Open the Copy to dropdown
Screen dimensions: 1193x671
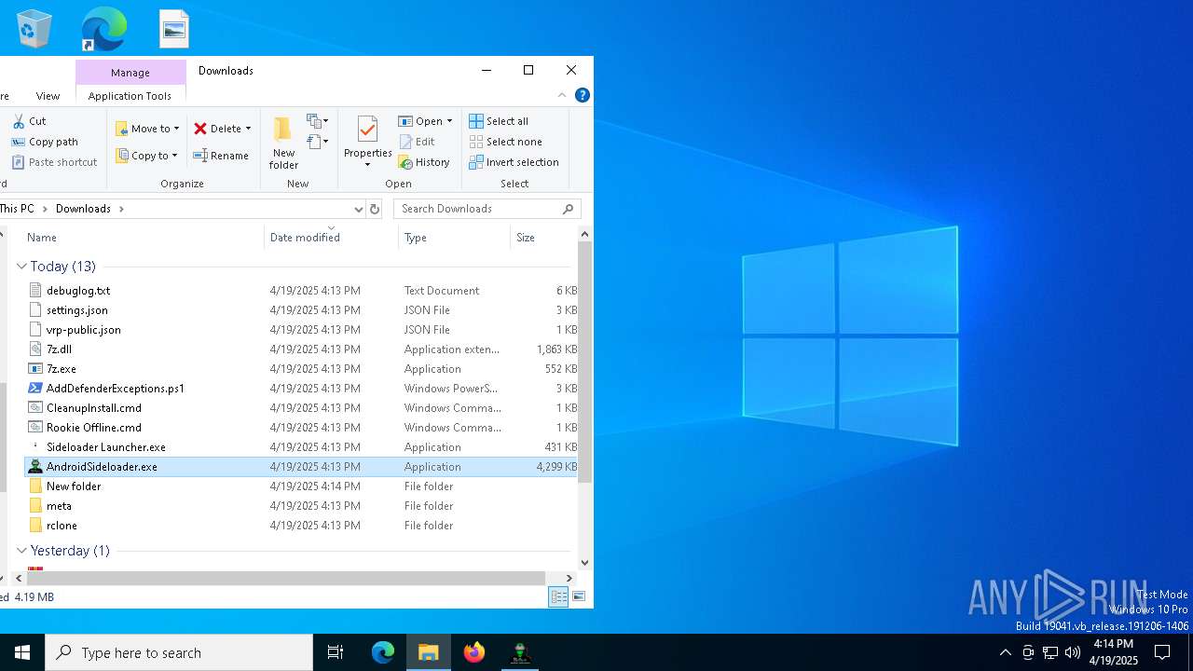pos(146,156)
